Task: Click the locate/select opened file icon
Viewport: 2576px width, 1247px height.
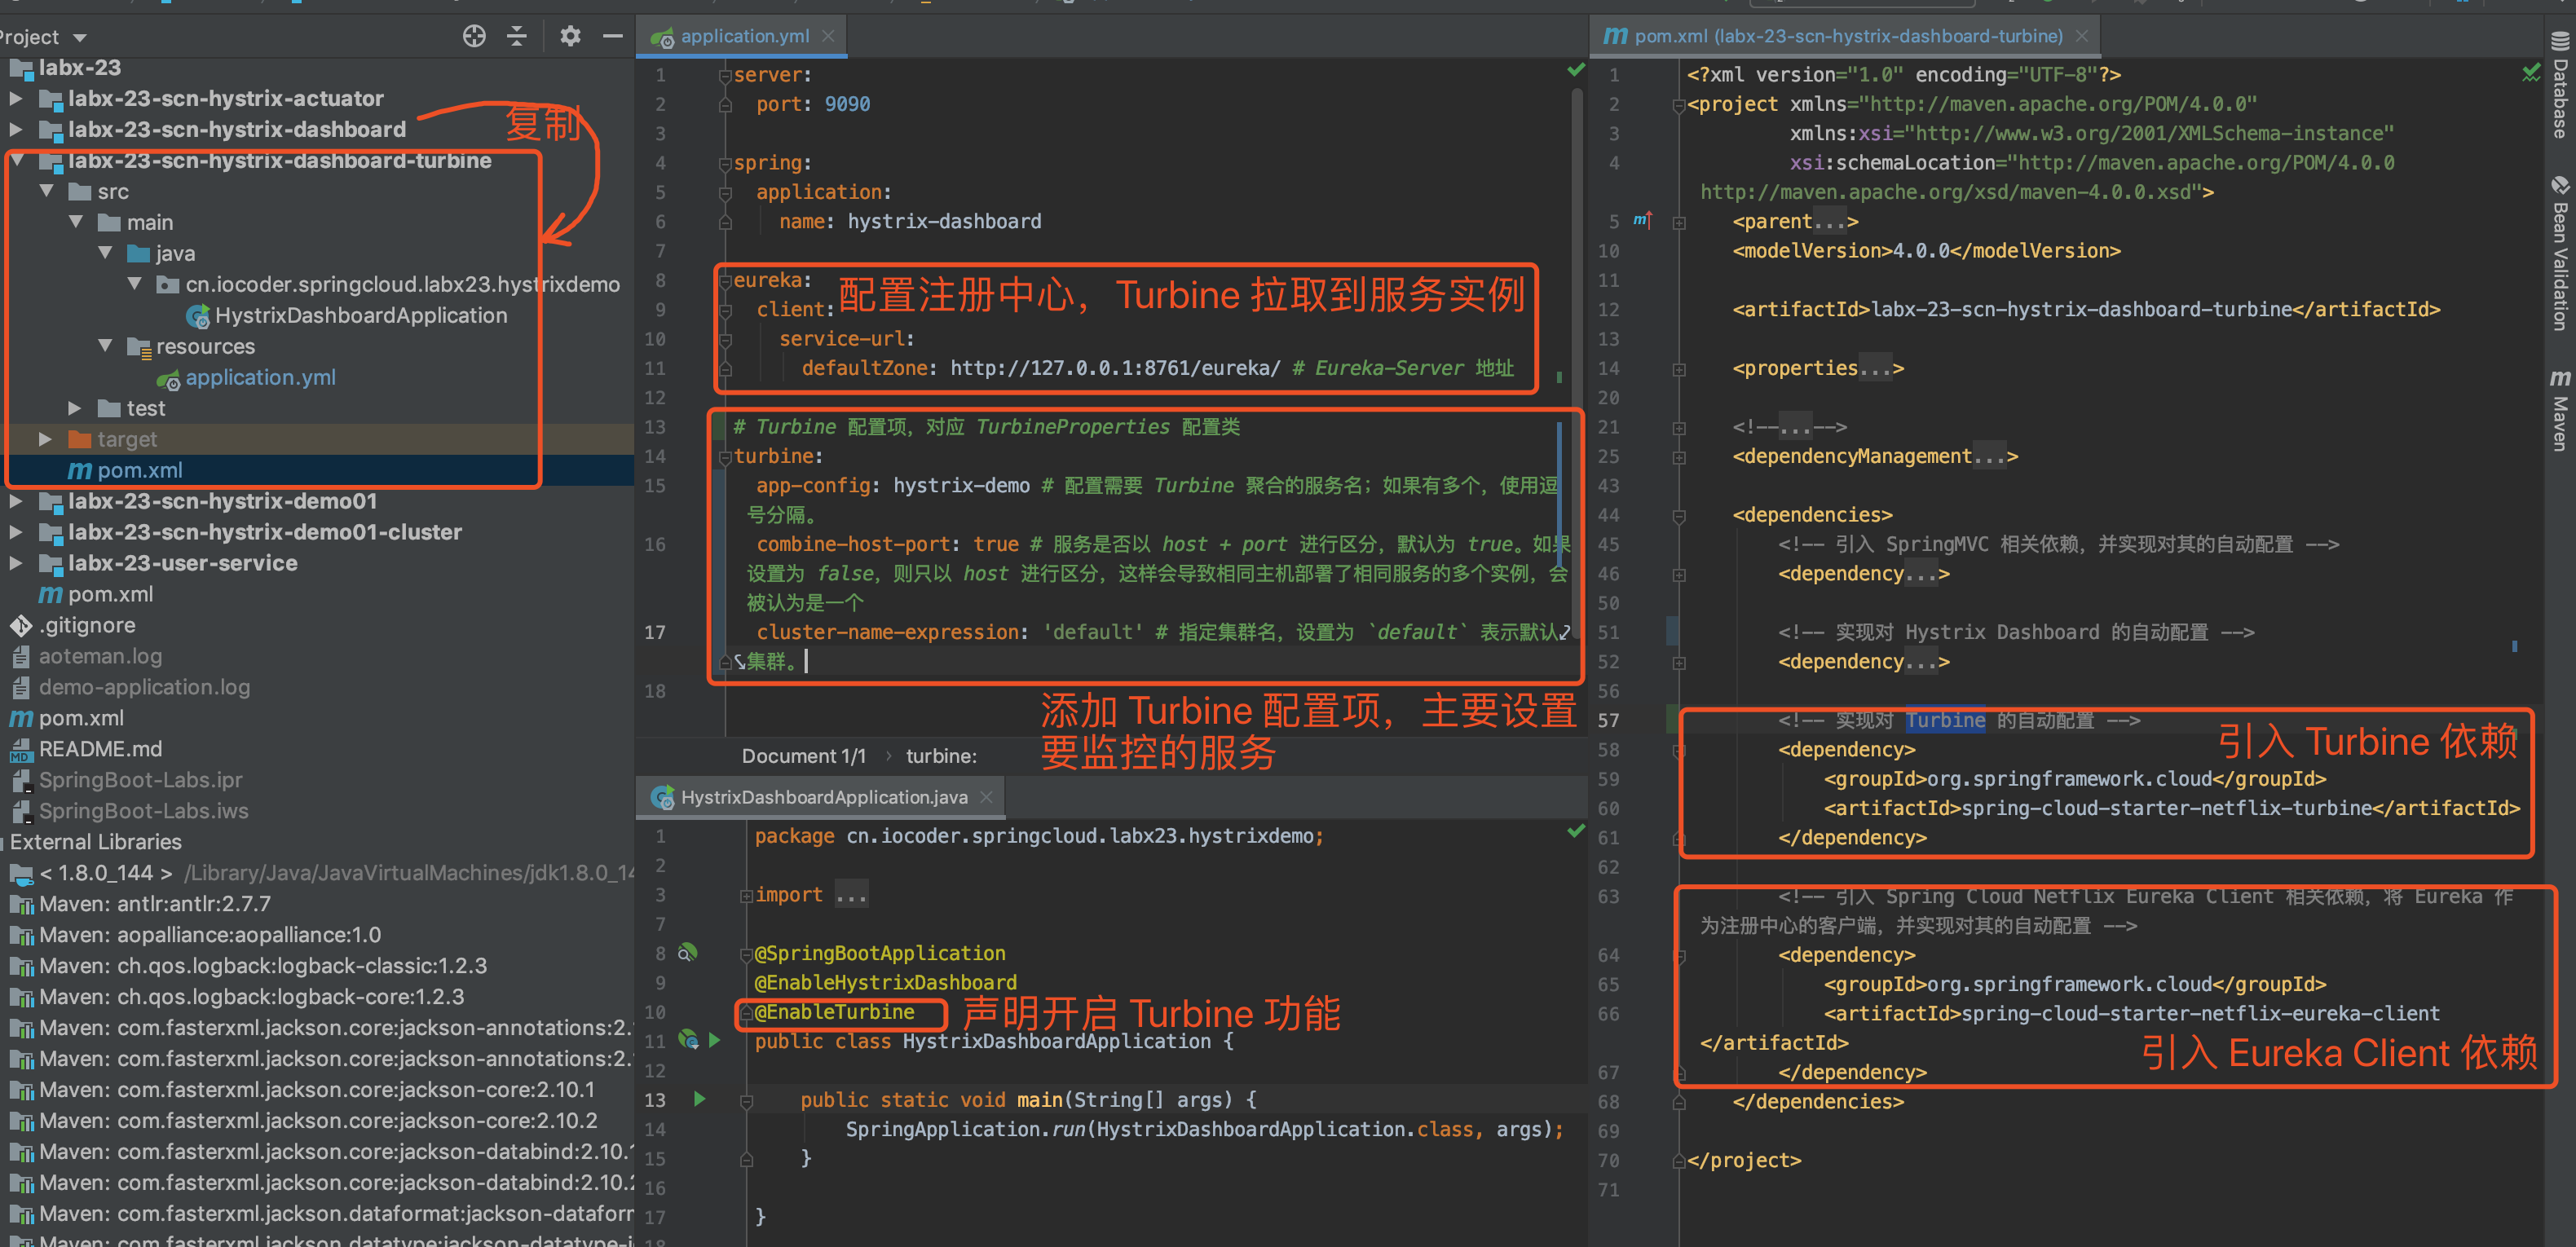Action: tap(474, 37)
